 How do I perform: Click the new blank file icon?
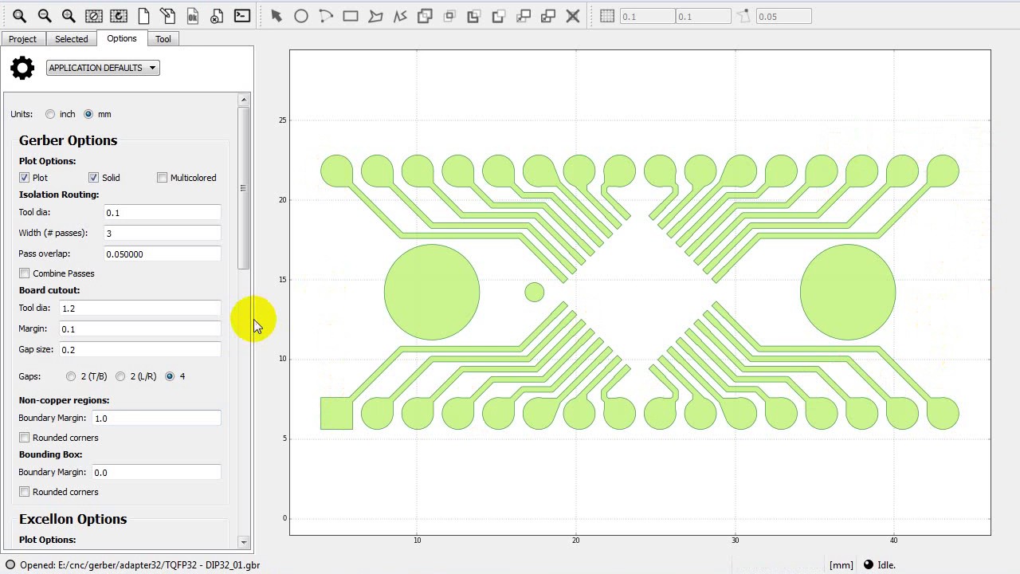[x=143, y=16]
